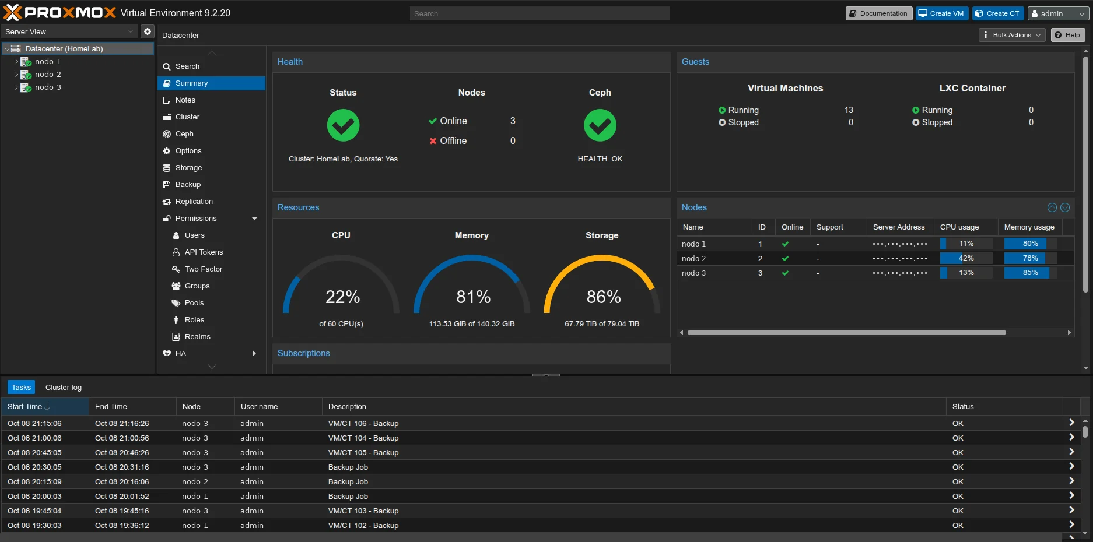
Task: Click the nodo 1 server icon
Action: tap(26, 62)
